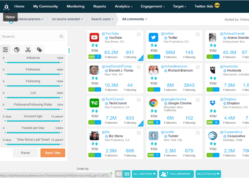Viewport: 249px width, 178px height.
Task: Open the Reports menu item
Action: point(100,6)
